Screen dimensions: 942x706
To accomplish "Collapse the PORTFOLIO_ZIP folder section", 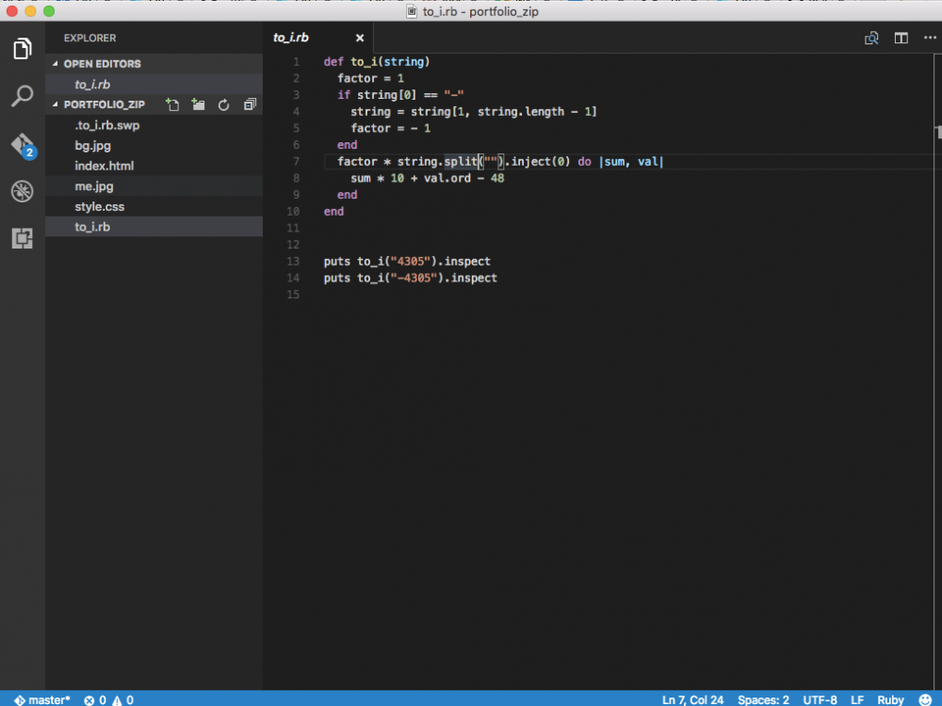I will point(104,104).
